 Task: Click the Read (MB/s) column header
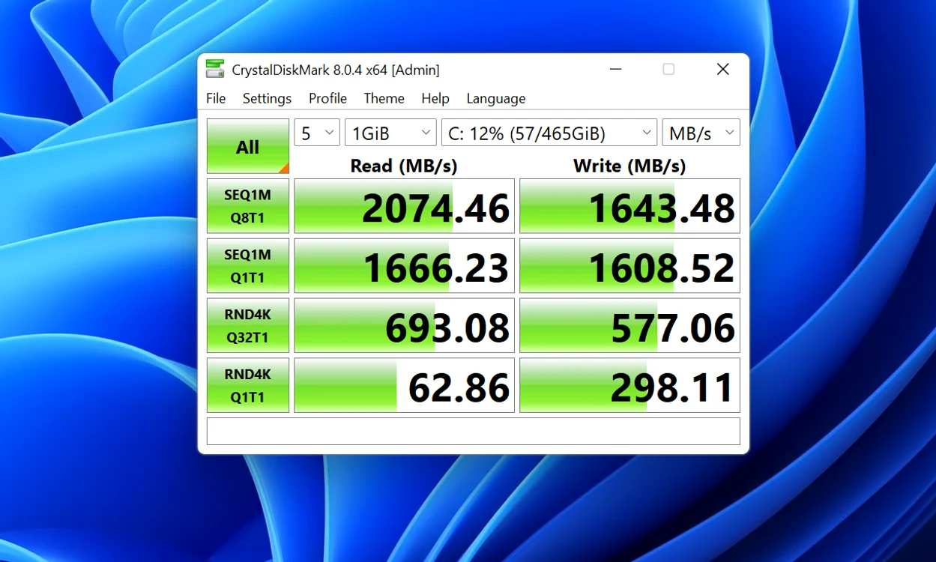click(404, 166)
